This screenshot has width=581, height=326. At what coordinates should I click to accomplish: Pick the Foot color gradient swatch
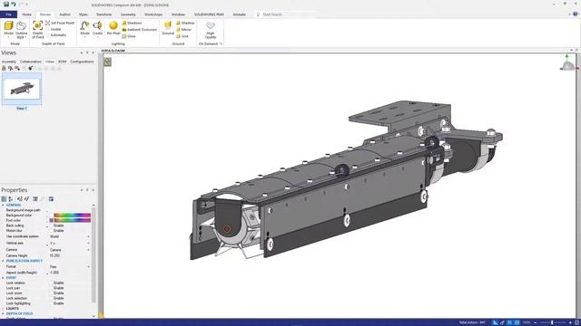[x=73, y=220]
